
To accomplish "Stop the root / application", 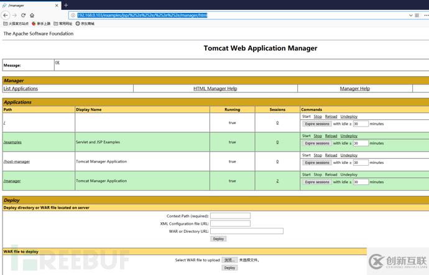I will 318,116.
